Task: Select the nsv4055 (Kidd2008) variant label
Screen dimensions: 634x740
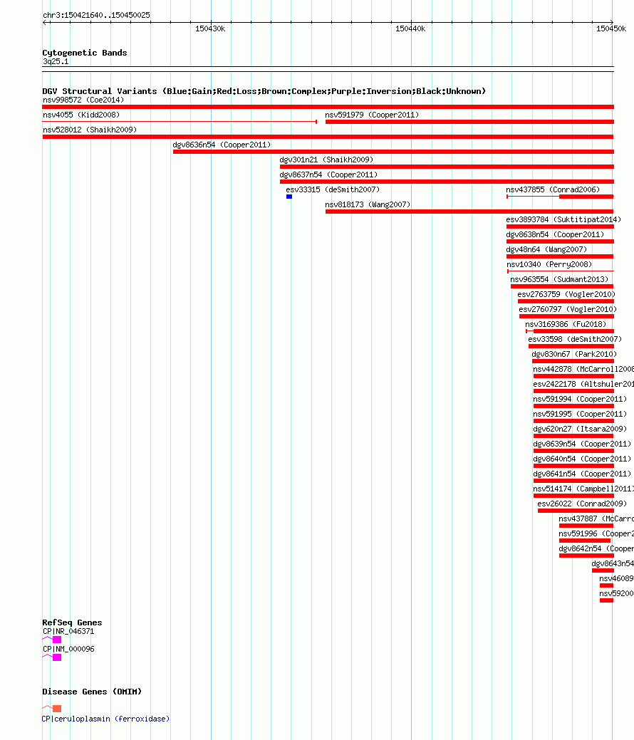Action: point(81,115)
